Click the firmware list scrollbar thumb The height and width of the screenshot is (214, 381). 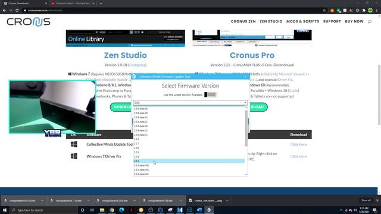(x=246, y=128)
